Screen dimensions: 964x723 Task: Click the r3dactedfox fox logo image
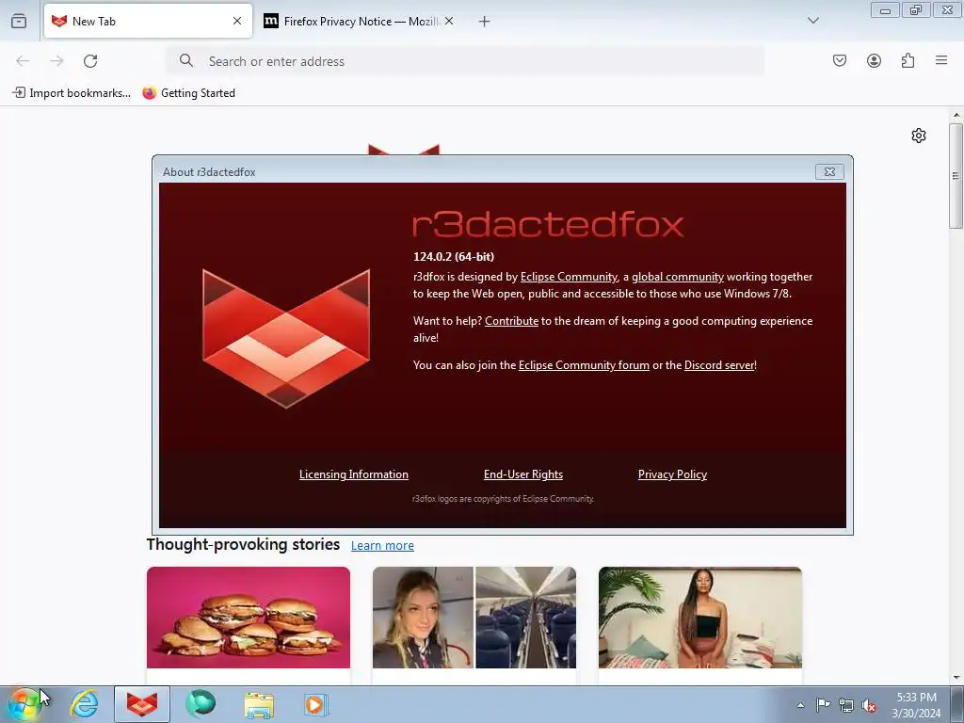(x=286, y=338)
